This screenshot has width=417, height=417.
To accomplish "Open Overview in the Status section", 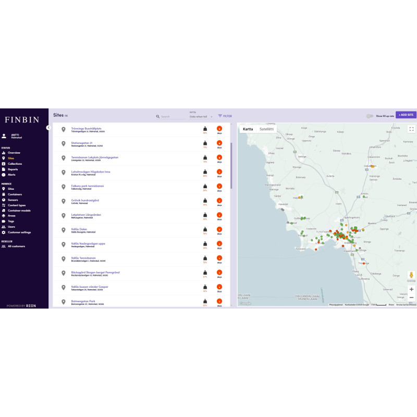I will pos(14,153).
